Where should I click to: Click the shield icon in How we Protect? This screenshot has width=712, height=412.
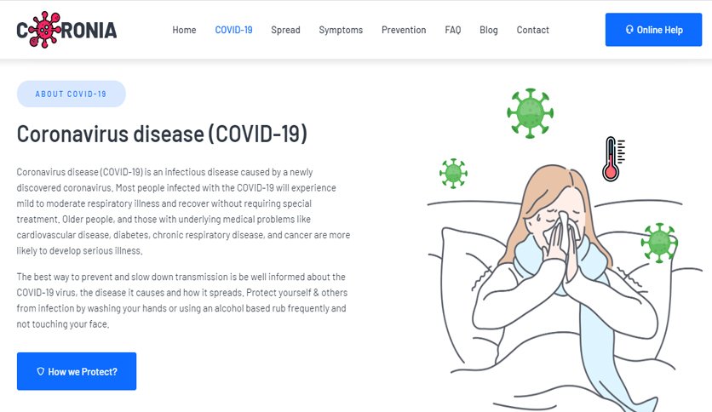[x=40, y=371]
